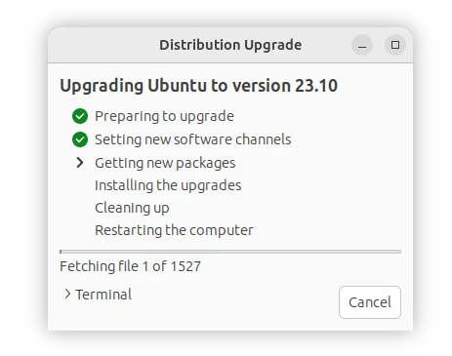Image resolution: width=452 pixels, height=356 pixels.
Task: Click empty title bar area left of title
Action: coord(104,45)
